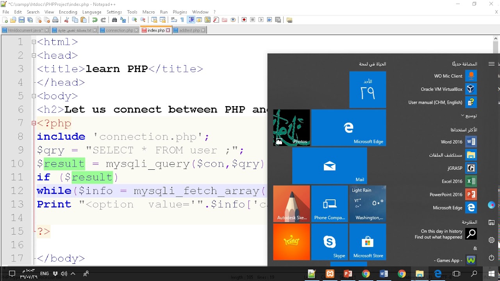500x281 pixels.
Task: Toggle Synchronize Horizontal Scrolling icon
Action: 162,20
